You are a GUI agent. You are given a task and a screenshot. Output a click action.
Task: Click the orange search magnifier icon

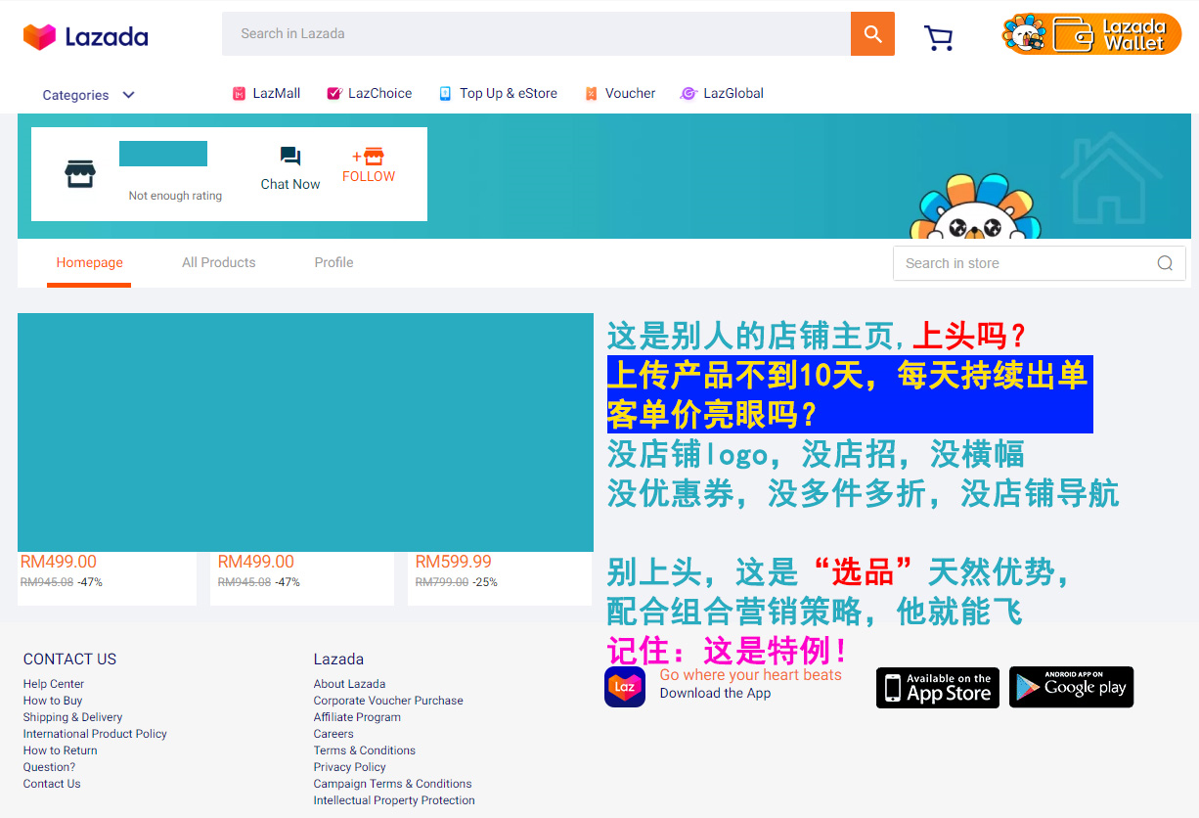[x=871, y=33]
